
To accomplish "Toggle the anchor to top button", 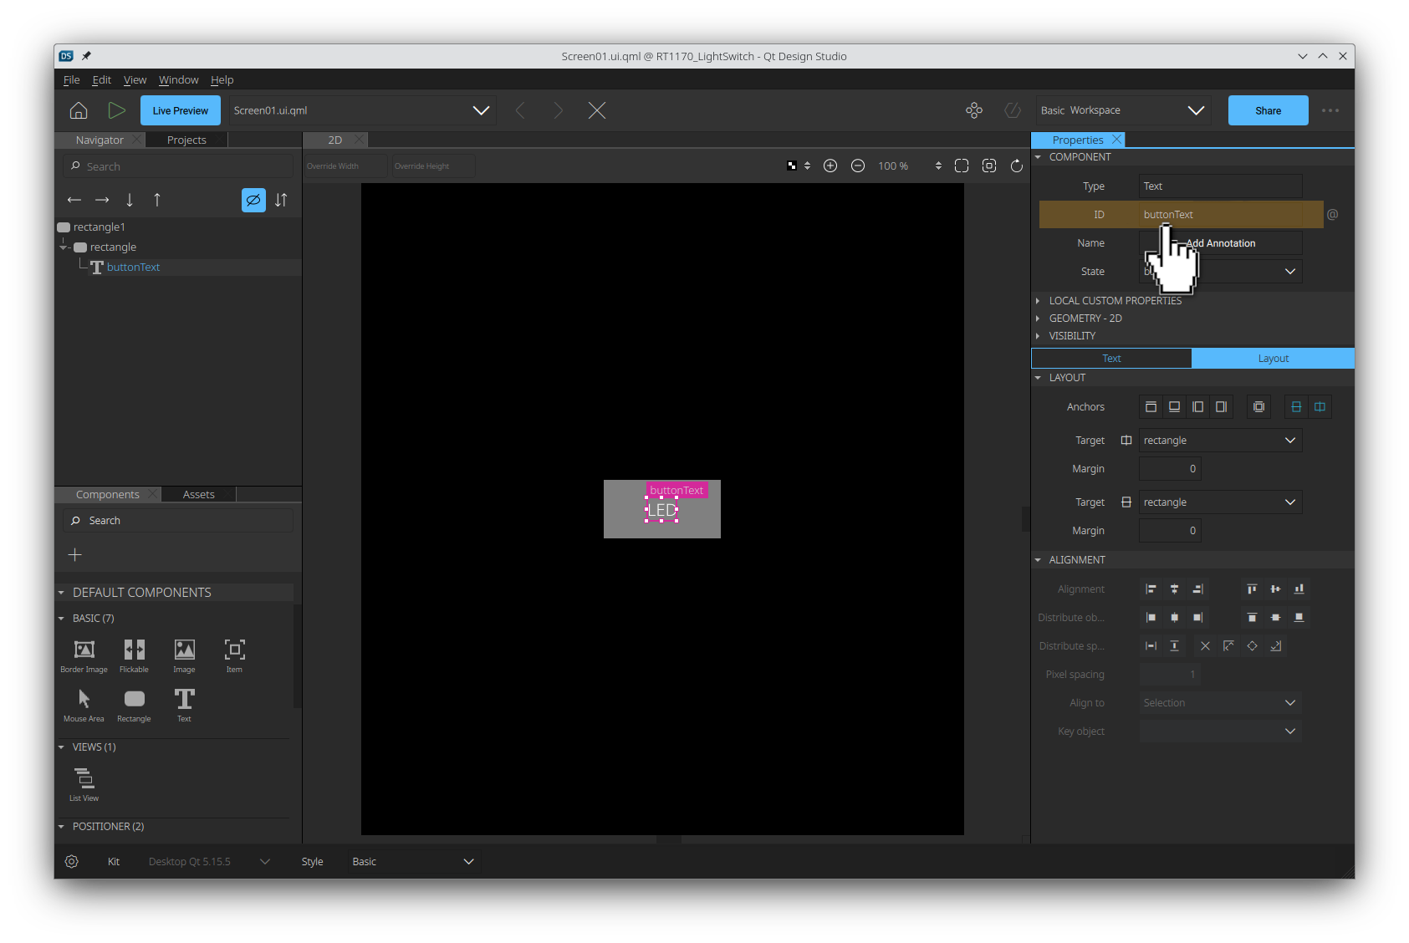I will (x=1151, y=407).
